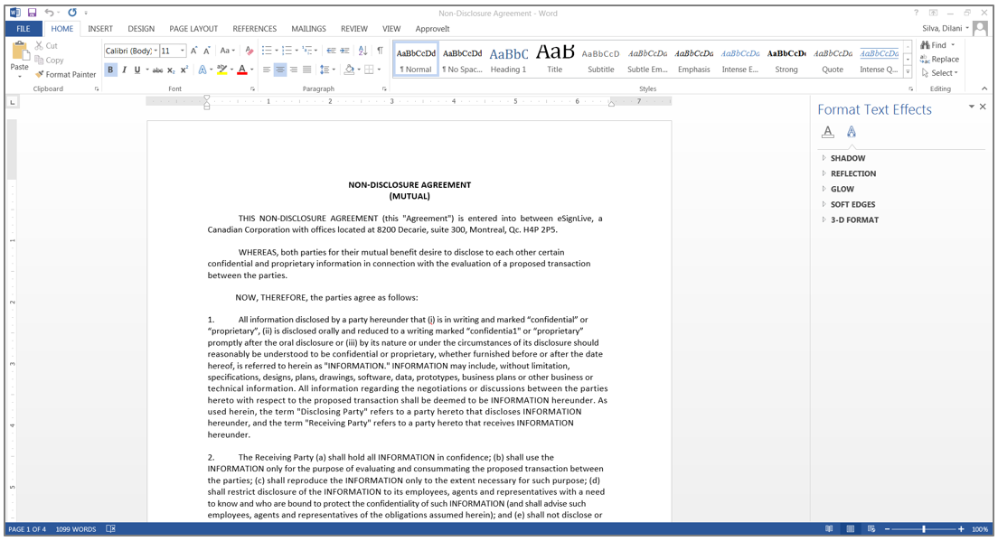Viewport: 998px width, 541px height.
Task: Open the Change Case Aa dropdown
Action: coord(227,51)
